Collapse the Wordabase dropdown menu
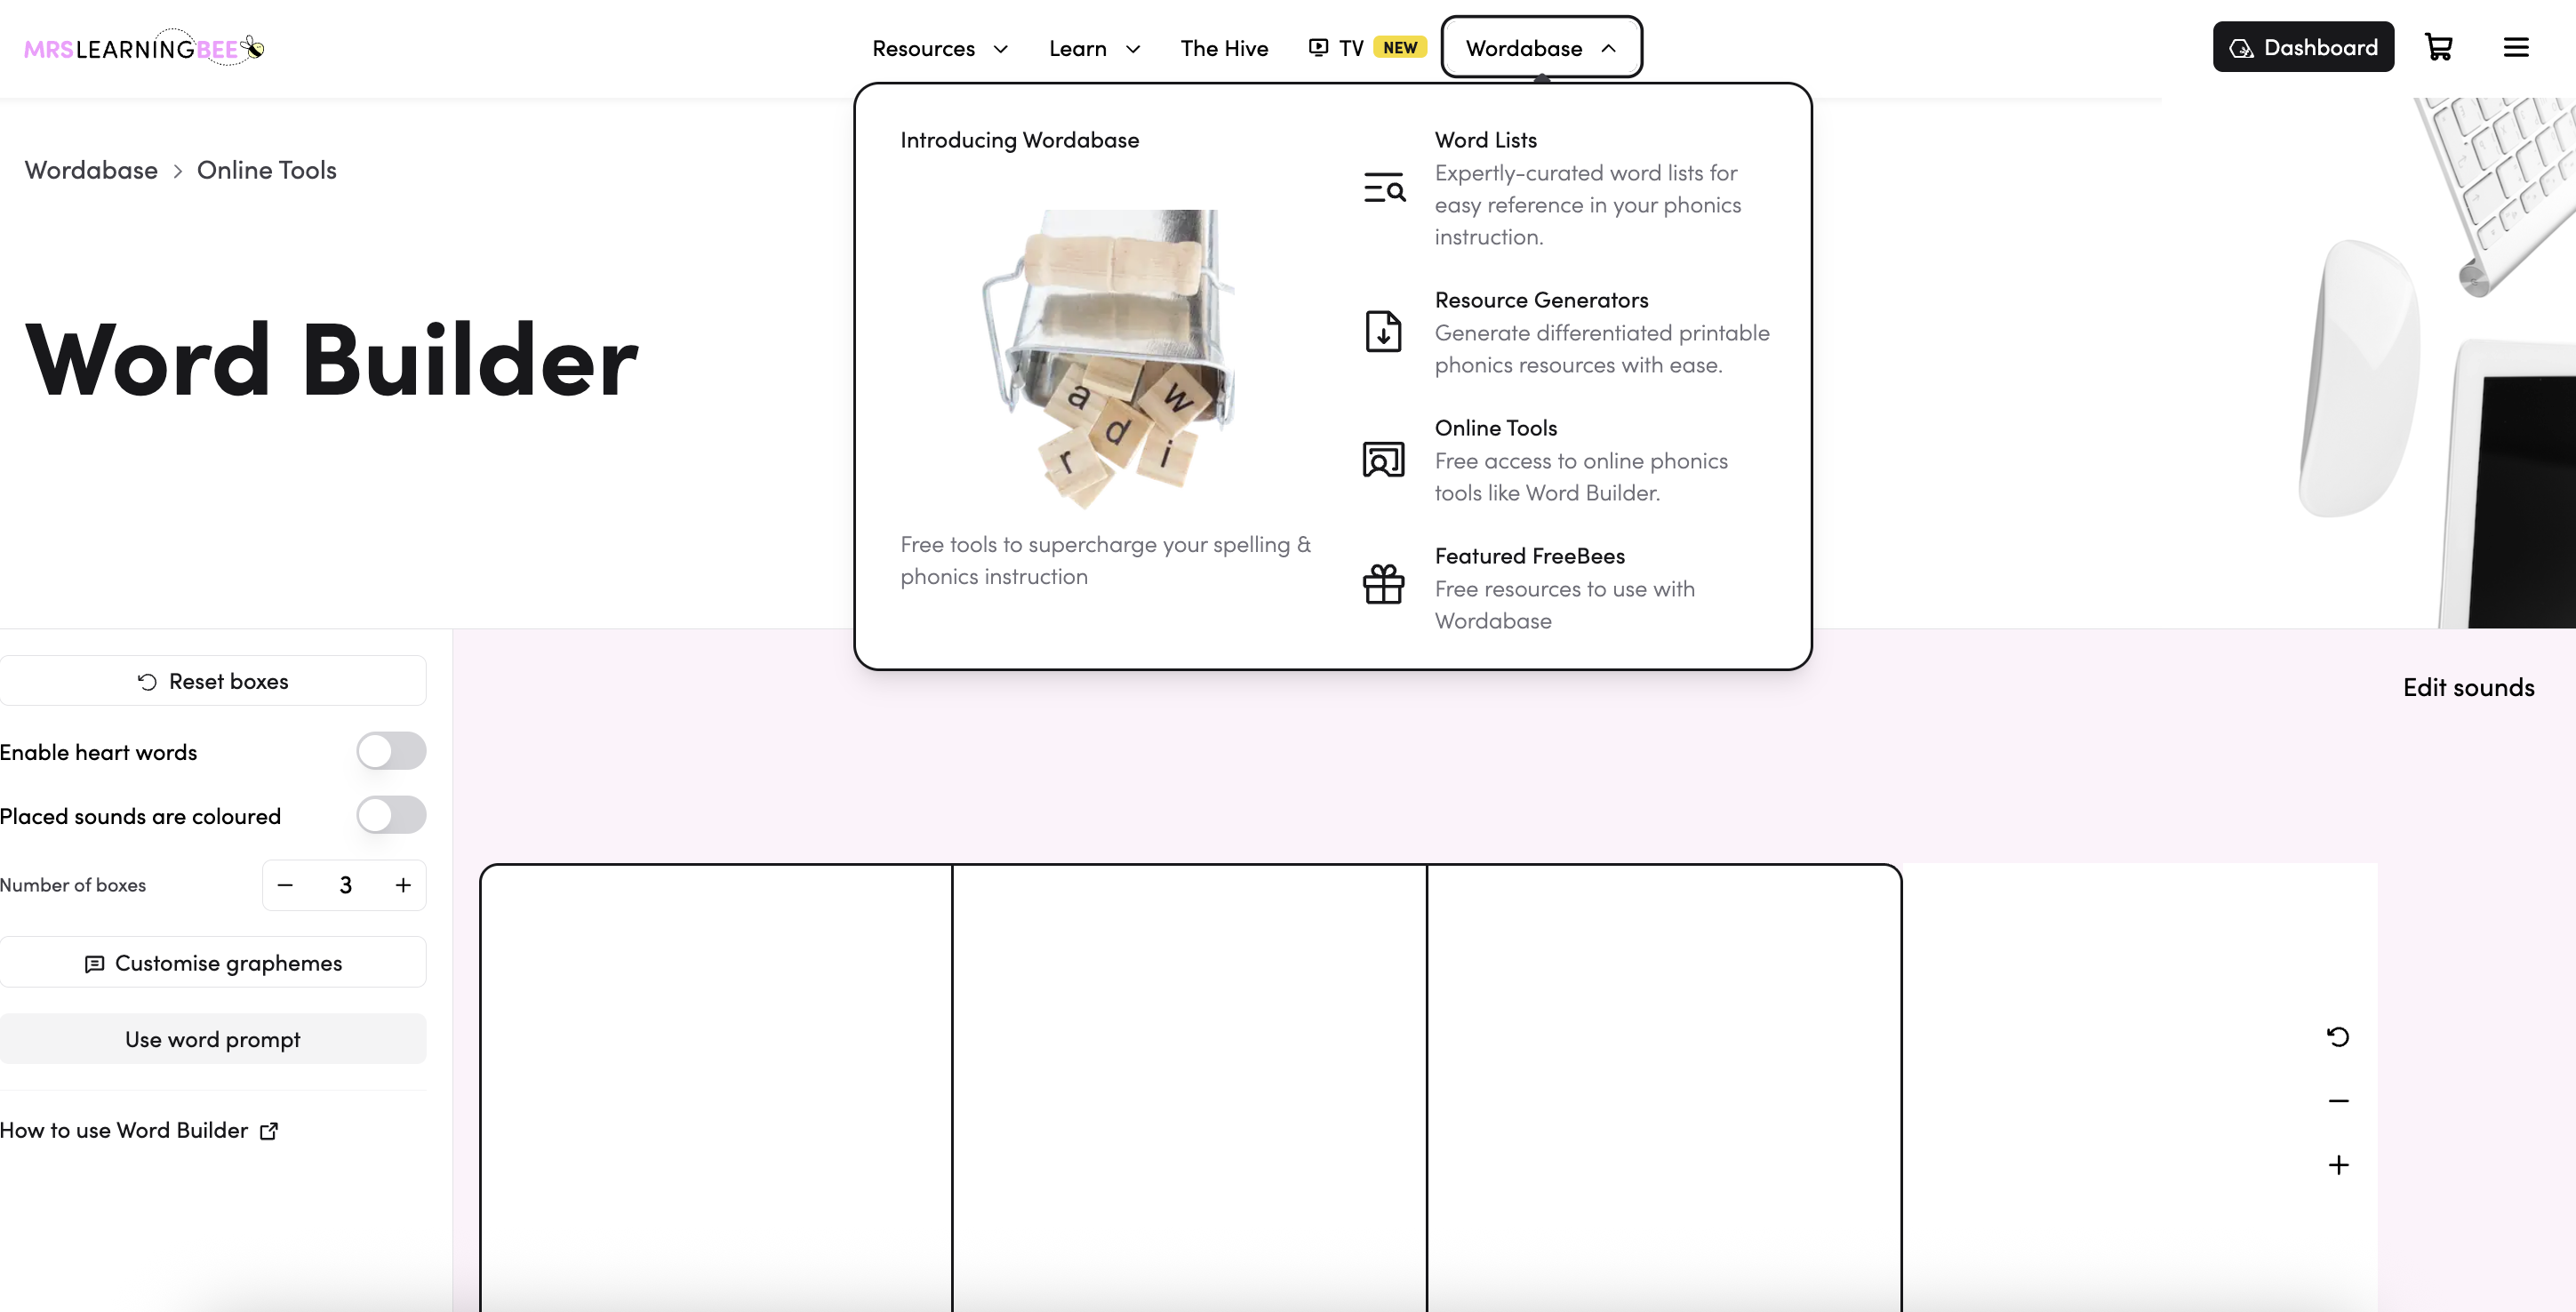 tap(1541, 48)
